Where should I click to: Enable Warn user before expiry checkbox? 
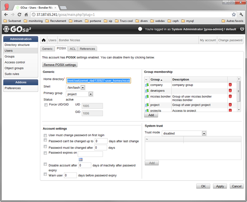pos(45,174)
